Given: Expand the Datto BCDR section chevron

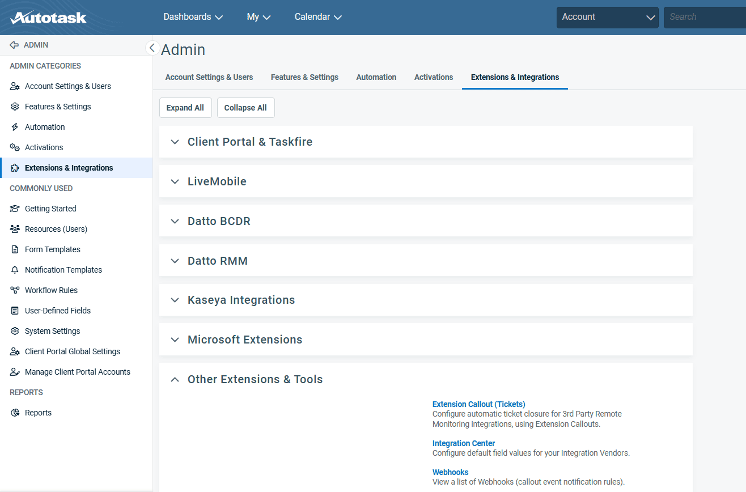Looking at the screenshot, I should (x=175, y=222).
